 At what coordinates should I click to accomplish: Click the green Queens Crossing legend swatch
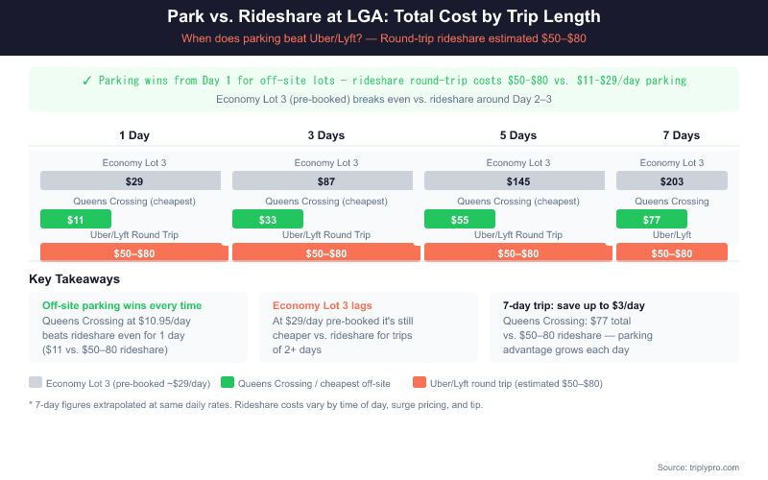[228, 382]
